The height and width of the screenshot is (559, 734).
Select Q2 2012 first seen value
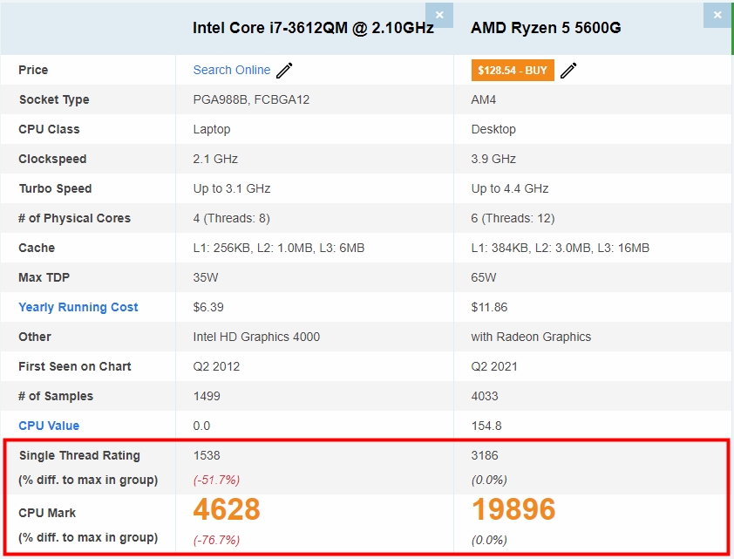(x=216, y=366)
